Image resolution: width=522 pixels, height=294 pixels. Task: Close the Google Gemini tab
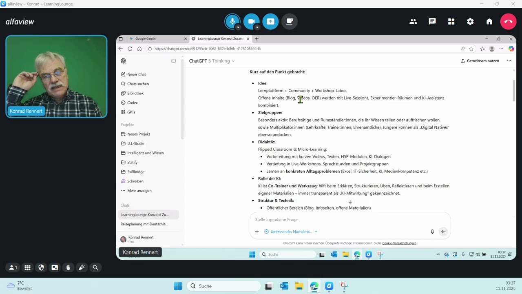(x=186, y=39)
